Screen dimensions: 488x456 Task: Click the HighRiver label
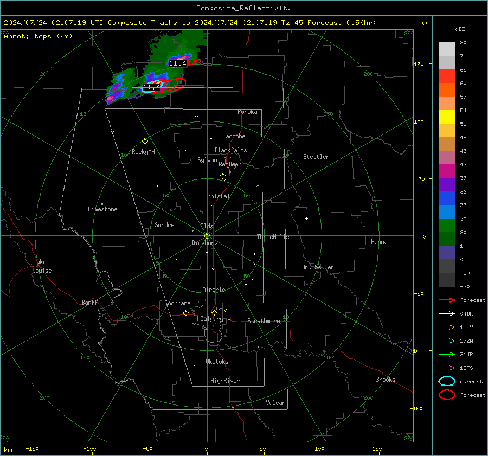[x=224, y=381]
